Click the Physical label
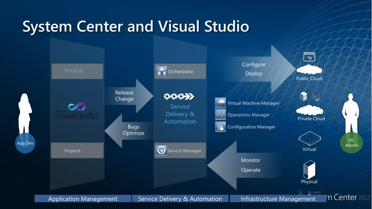 click(309, 181)
